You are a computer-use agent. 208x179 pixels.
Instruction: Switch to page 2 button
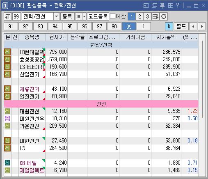(139, 16)
